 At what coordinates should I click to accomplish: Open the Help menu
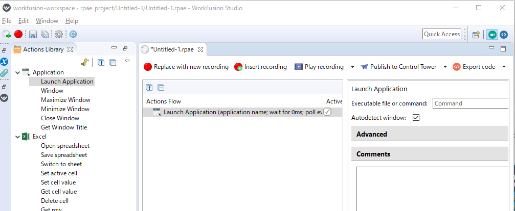(72, 20)
